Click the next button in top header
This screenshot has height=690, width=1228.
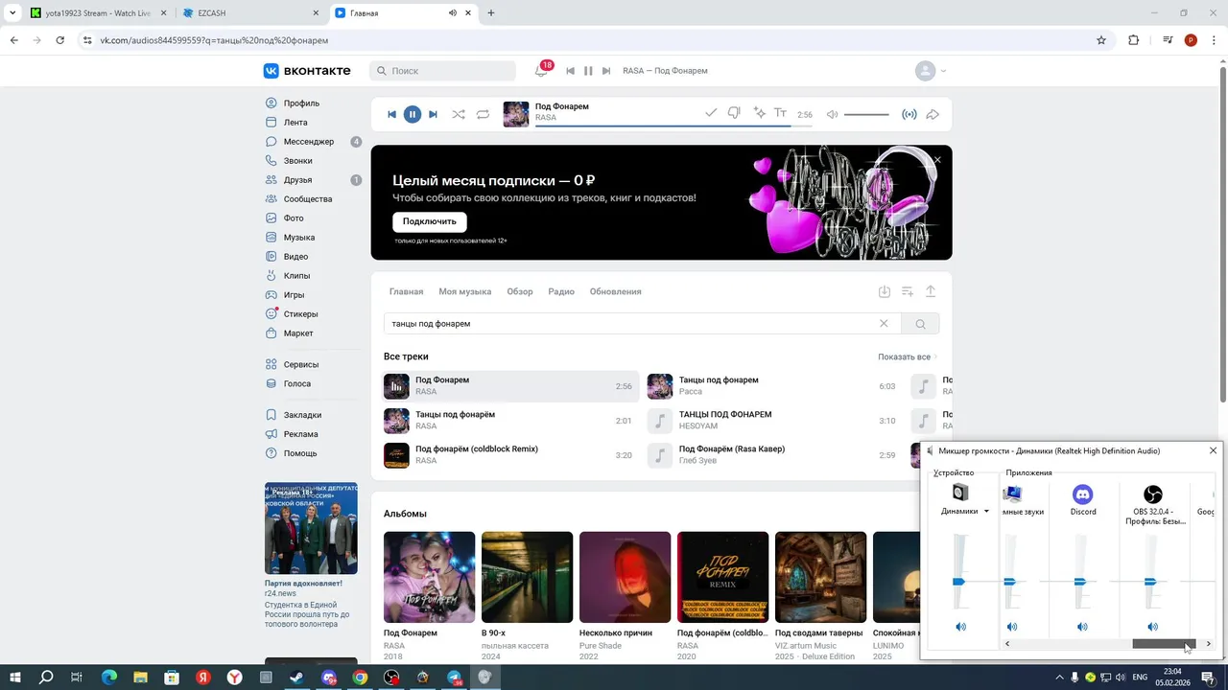point(605,71)
